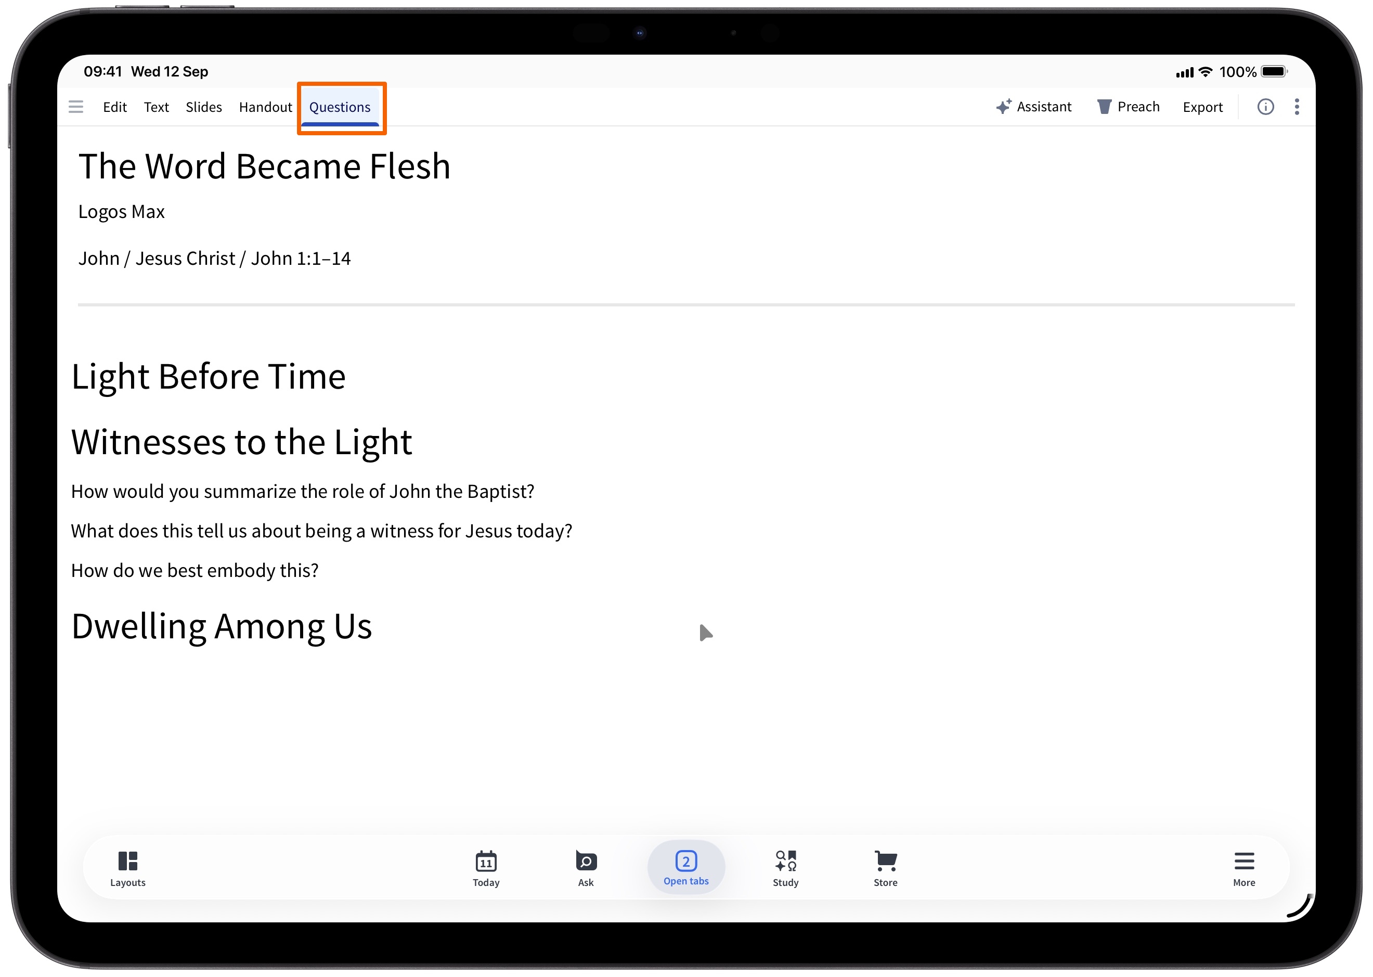Tap the battery indicator in status bar
Screen dimensions: 1373x977
click(1274, 72)
